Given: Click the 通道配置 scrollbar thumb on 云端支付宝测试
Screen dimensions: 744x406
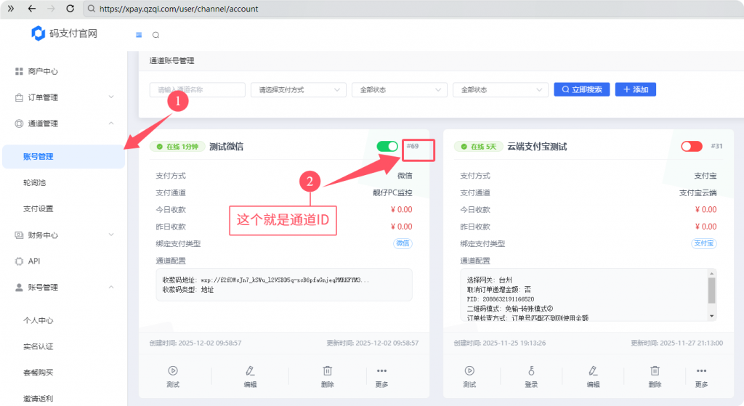Looking at the screenshot, I should [x=711, y=290].
